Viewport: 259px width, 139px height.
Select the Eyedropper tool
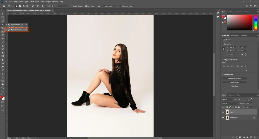(x=3, y=35)
